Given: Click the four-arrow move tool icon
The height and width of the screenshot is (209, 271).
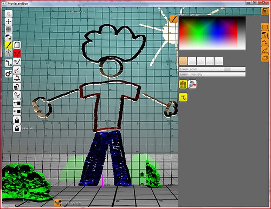Looking at the screenshot, I should tap(9, 22).
